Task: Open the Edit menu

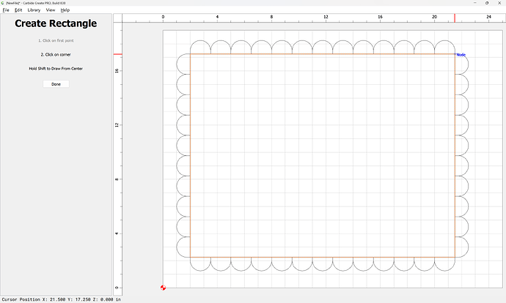Action: [18, 10]
